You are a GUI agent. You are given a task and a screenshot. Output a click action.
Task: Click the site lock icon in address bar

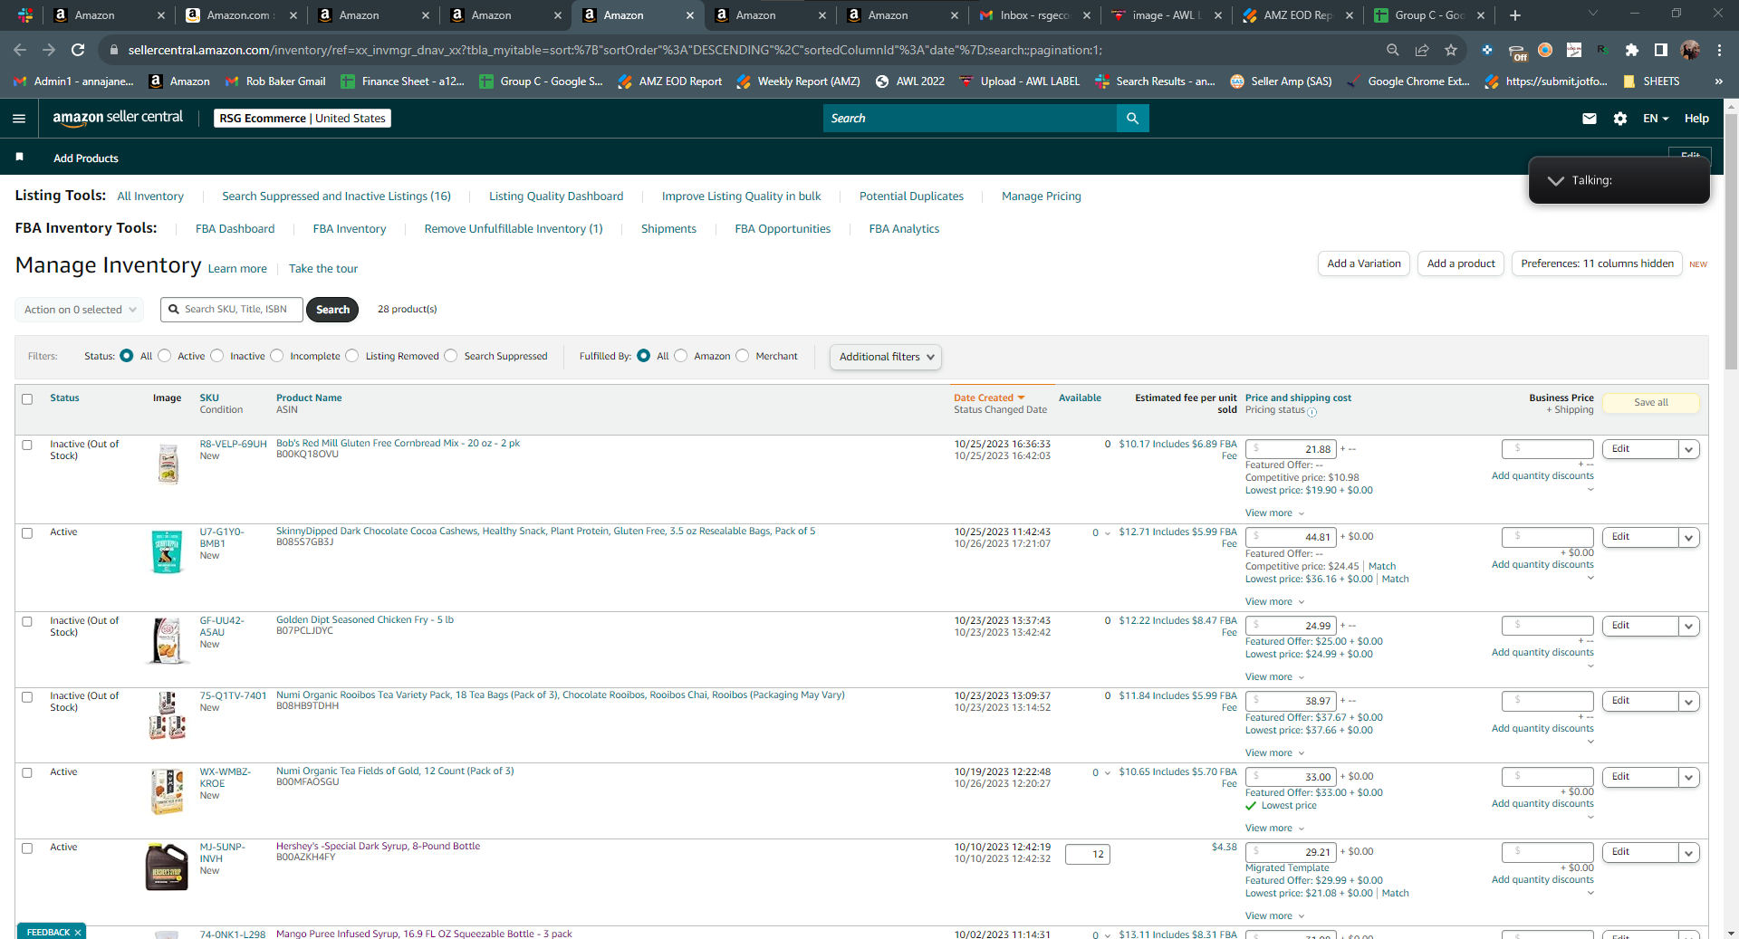[114, 50]
